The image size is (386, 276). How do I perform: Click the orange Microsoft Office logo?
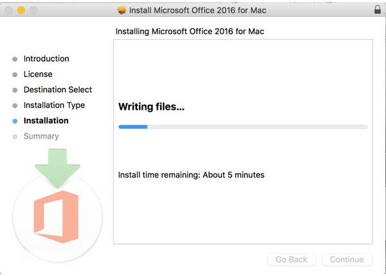(56, 217)
